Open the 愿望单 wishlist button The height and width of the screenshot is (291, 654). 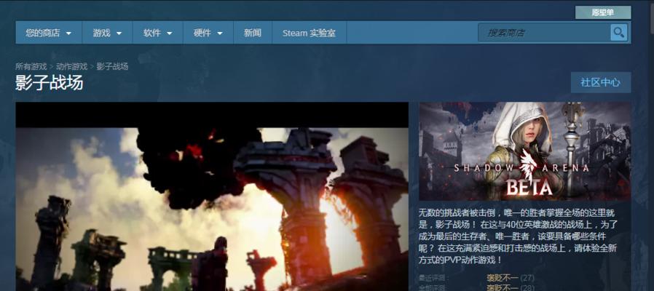603,12
